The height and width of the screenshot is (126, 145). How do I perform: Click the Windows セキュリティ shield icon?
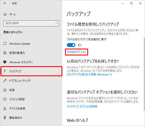point(5,62)
